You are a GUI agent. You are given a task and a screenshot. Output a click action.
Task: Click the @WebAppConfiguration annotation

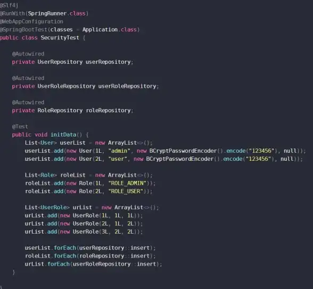31,21
